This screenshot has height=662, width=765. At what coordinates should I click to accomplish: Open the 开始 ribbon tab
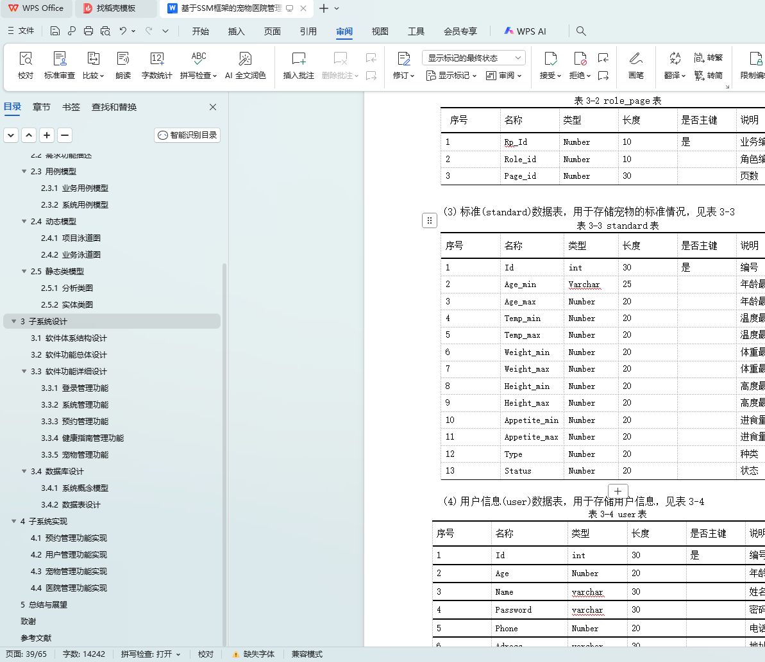coord(201,31)
